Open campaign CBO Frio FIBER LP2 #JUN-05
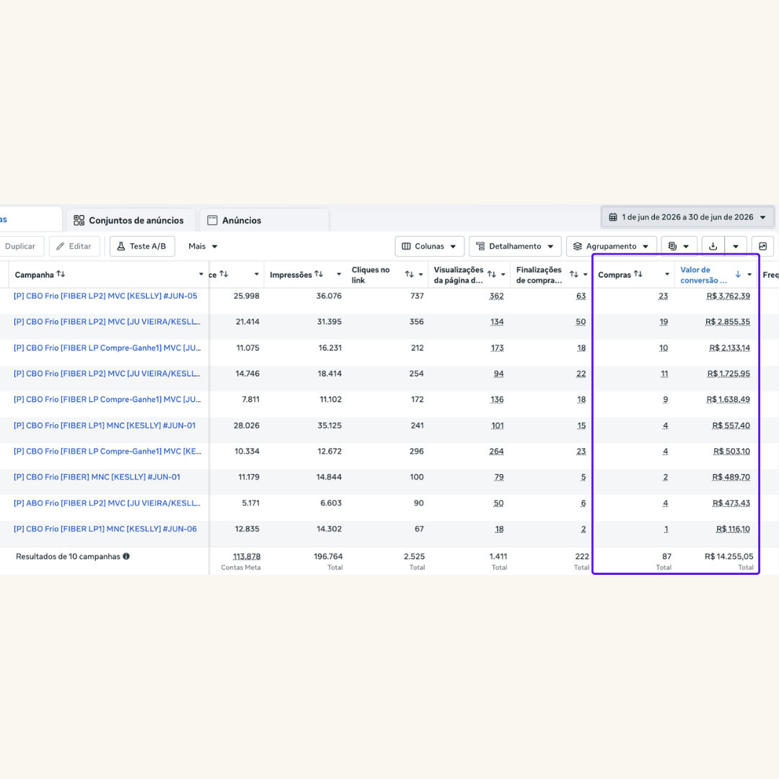 click(x=105, y=296)
